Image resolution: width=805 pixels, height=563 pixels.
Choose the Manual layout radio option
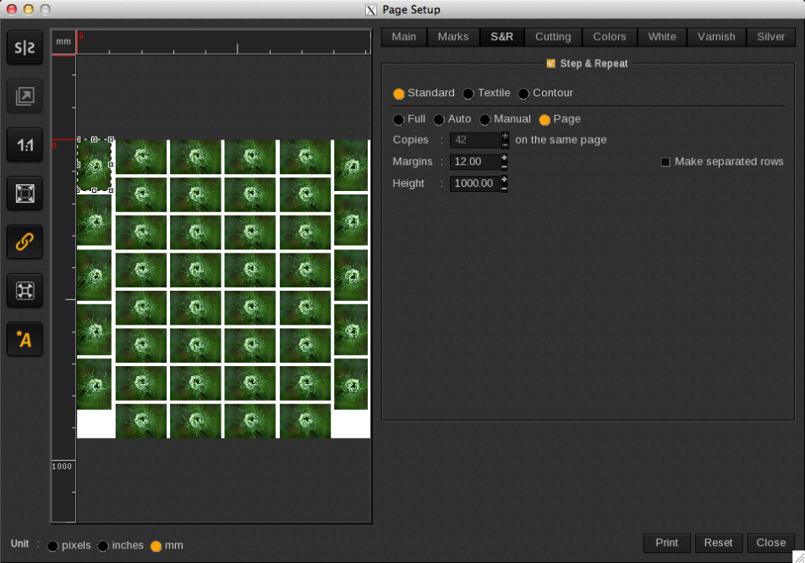[485, 120]
